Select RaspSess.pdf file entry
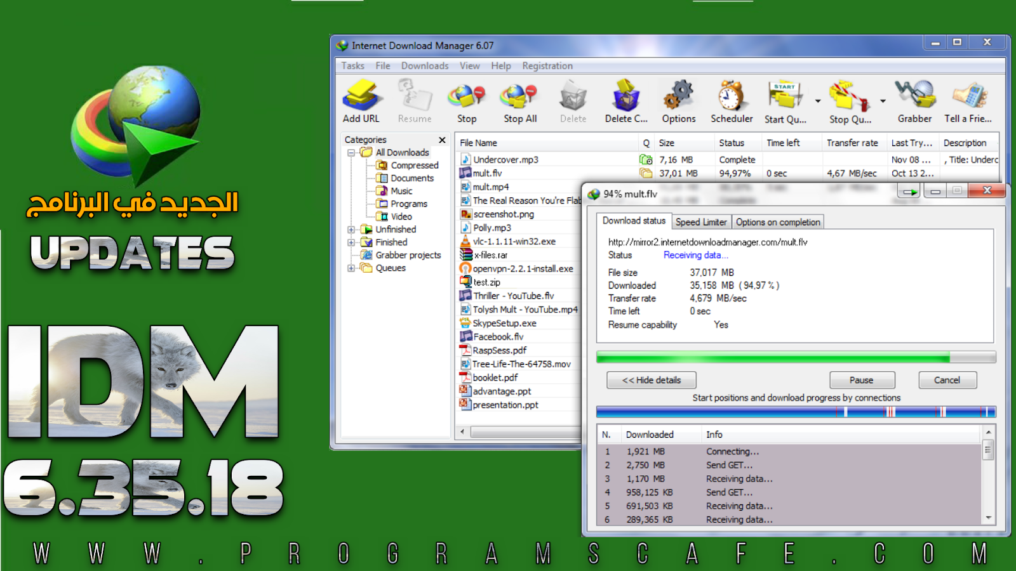Viewport: 1016px width, 571px height. click(x=493, y=350)
